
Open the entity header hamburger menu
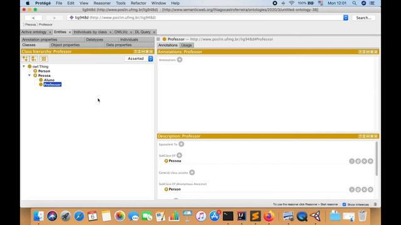pyautogui.click(x=159, y=39)
